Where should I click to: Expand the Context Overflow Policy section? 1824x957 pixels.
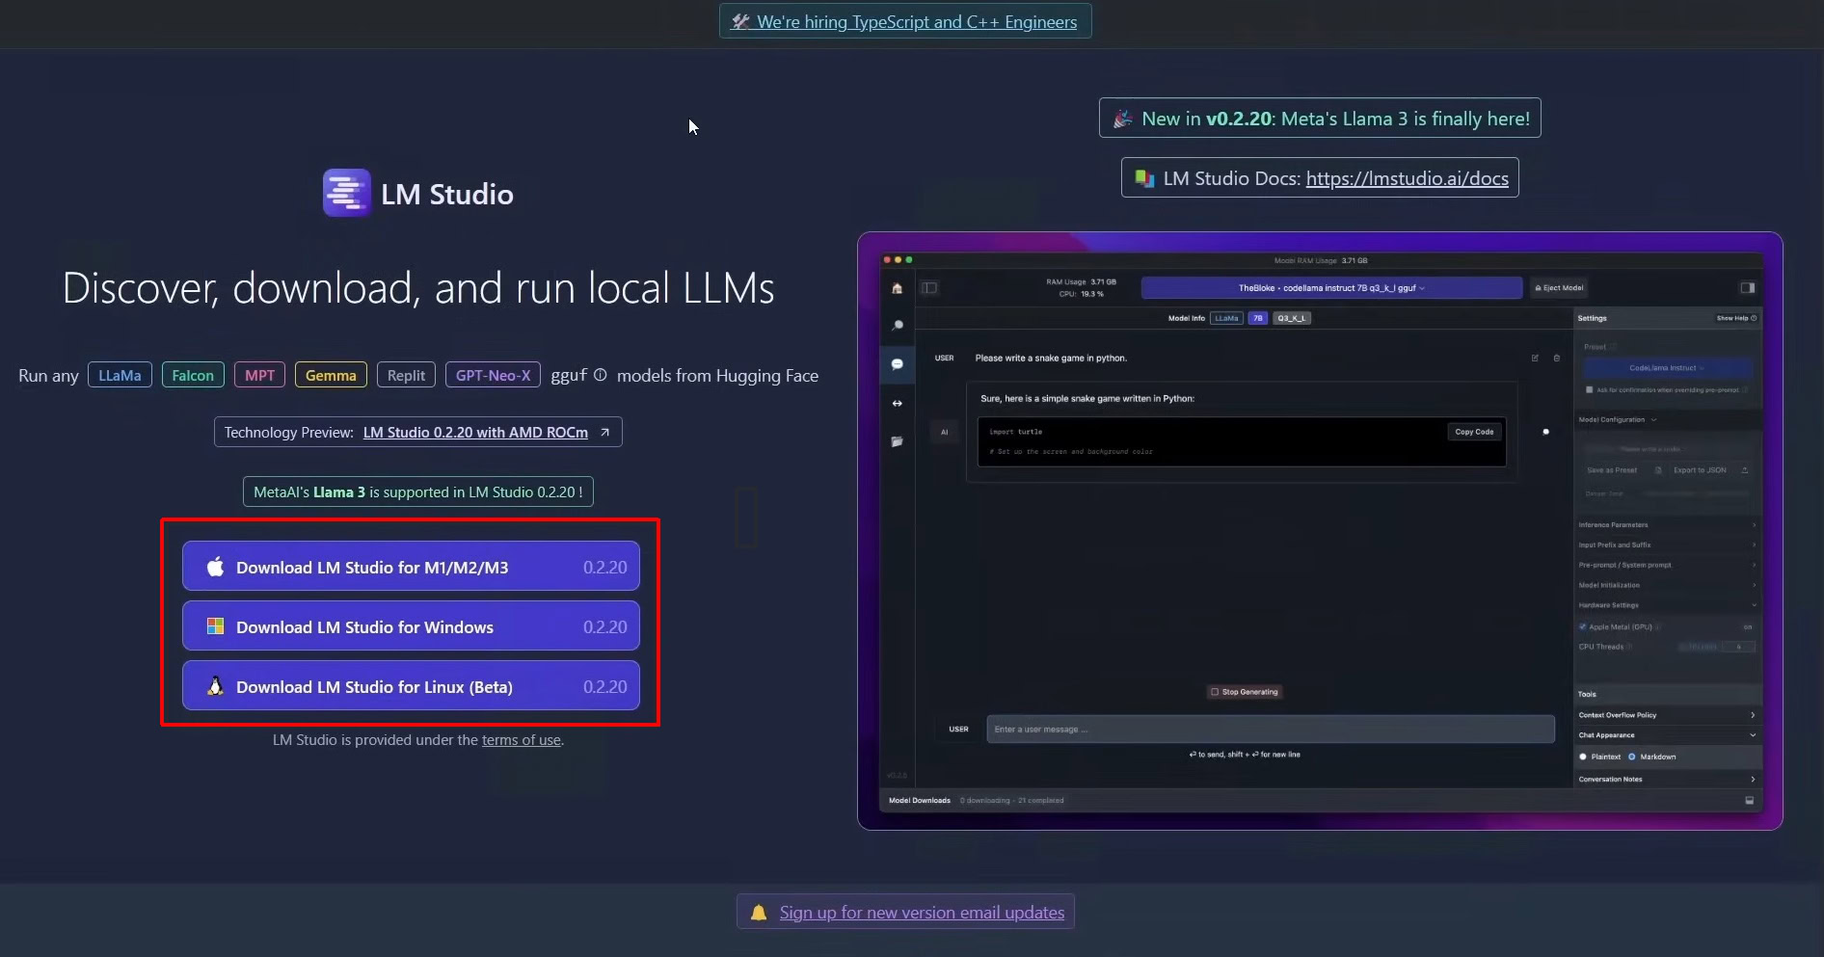pyautogui.click(x=1666, y=715)
